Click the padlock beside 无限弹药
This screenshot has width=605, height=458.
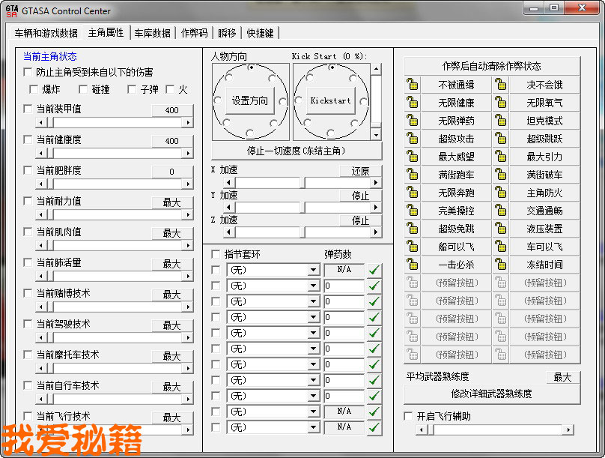pyautogui.click(x=413, y=120)
